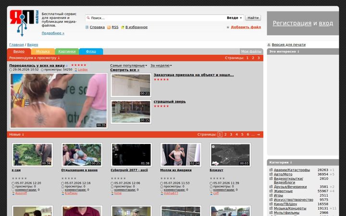
Task: Open the Животные category link
Action: 283,191
